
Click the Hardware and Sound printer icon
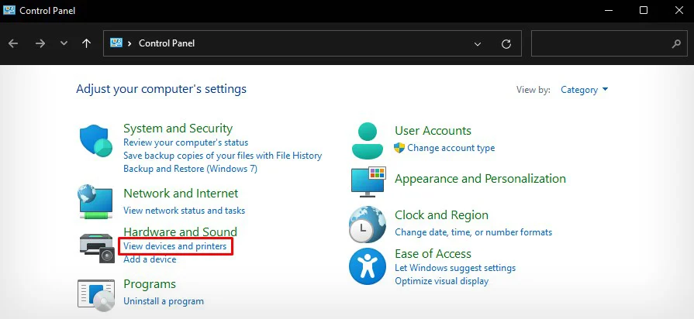tap(97, 249)
